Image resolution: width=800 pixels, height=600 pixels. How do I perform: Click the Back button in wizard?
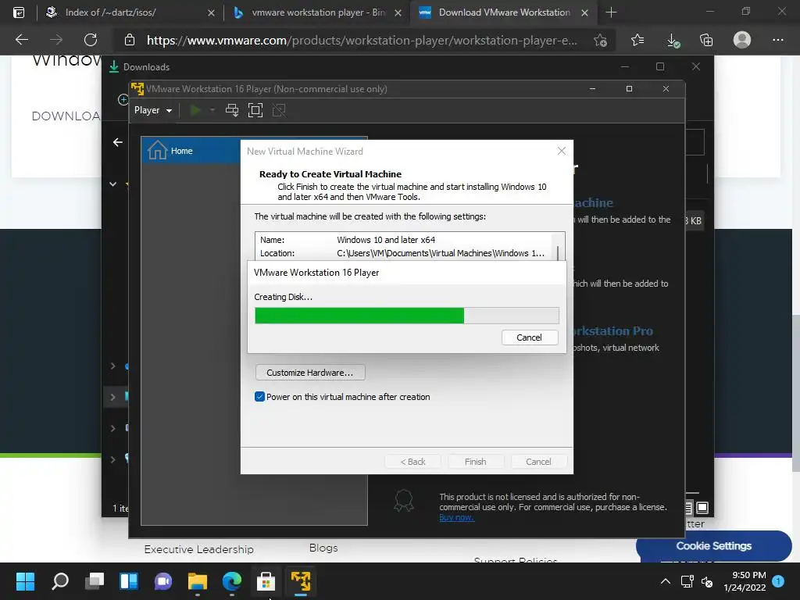tap(412, 462)
